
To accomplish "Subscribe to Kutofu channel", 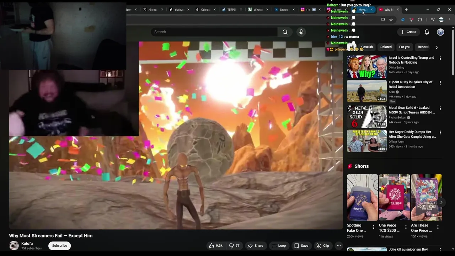I will pos(60,246).
